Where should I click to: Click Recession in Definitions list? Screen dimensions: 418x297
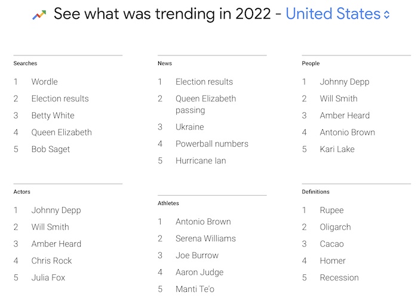click(339, 277)
